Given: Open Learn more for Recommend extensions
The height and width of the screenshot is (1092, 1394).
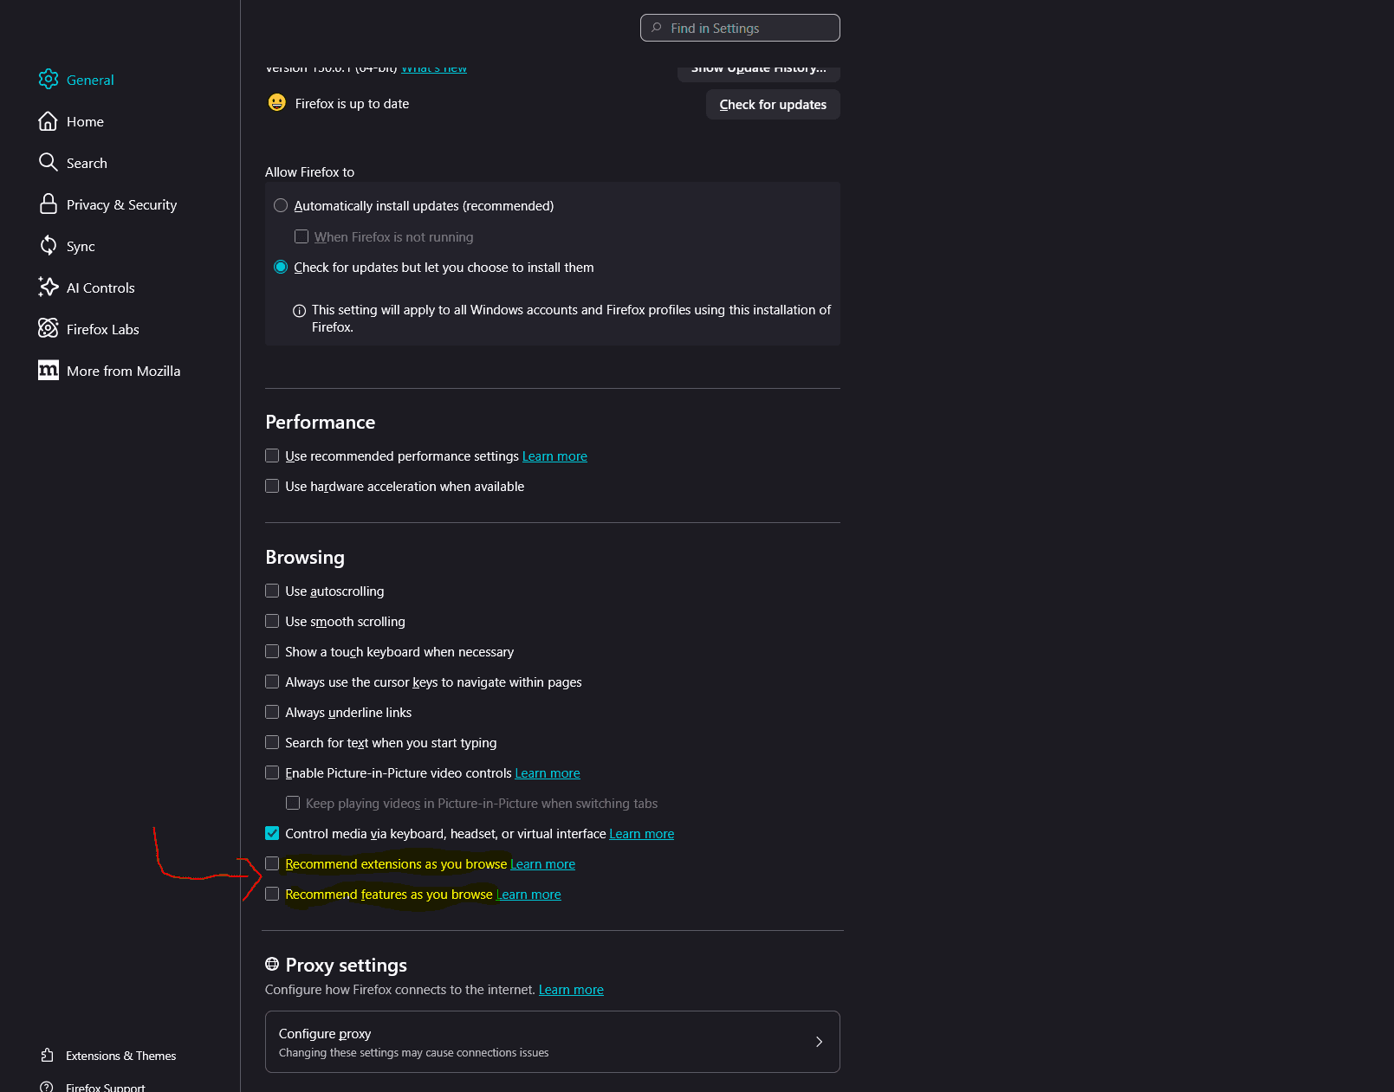Looking at the screenshot, I should (x=542, y=864).
